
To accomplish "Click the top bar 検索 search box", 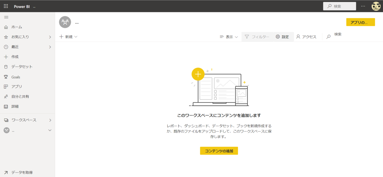I will tap(340, 6).
